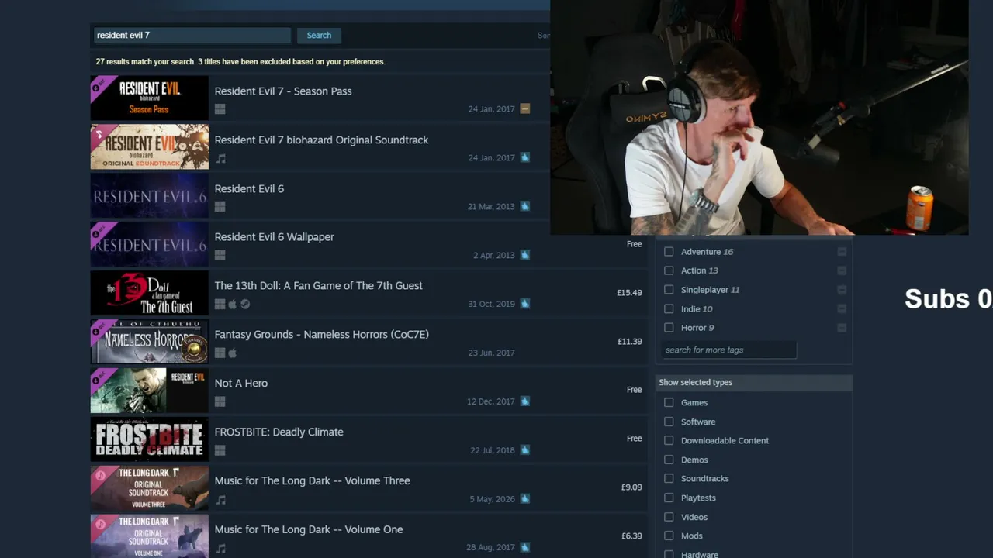The width and height of the screenshot is (993, 558).
Task: Exclude the Singleplayer tag with its minus icon
Action: tap(842, 290)
